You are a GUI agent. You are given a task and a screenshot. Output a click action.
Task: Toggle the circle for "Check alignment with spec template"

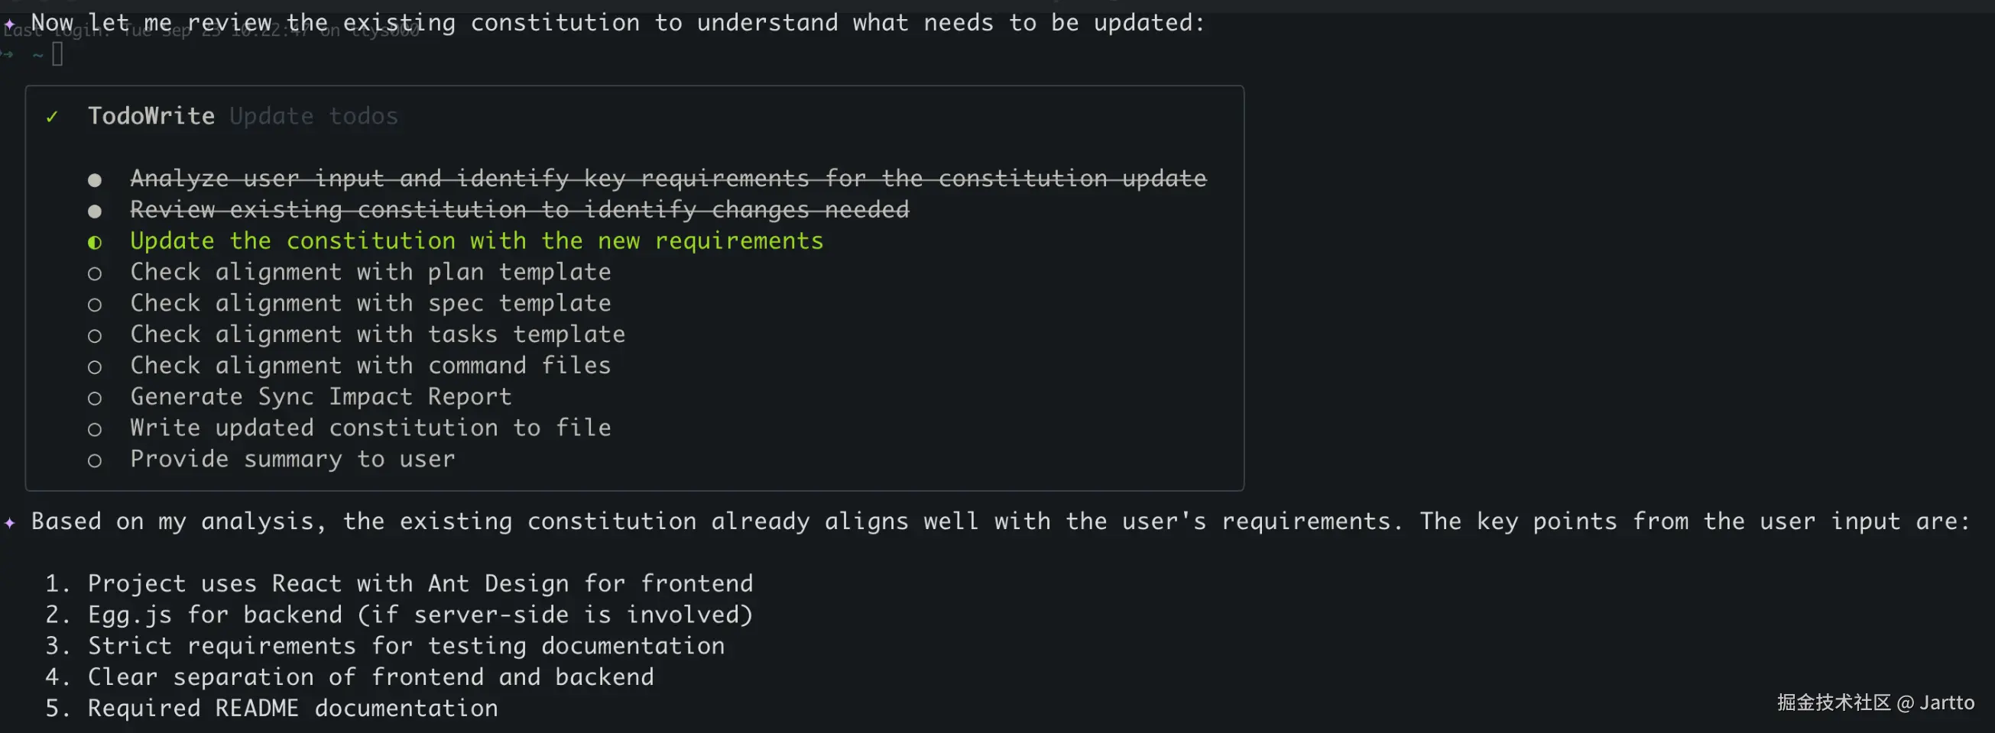point(95,305)
